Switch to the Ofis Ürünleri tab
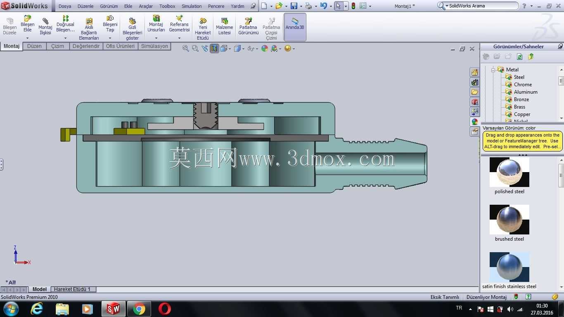Screen dimensions: 564x317 pyautogui.click(x=120, y=46)
